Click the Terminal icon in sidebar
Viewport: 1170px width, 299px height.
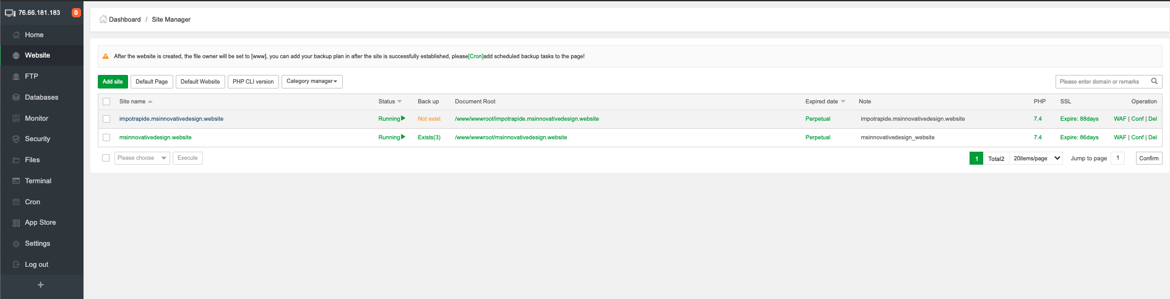pos(16,181)
